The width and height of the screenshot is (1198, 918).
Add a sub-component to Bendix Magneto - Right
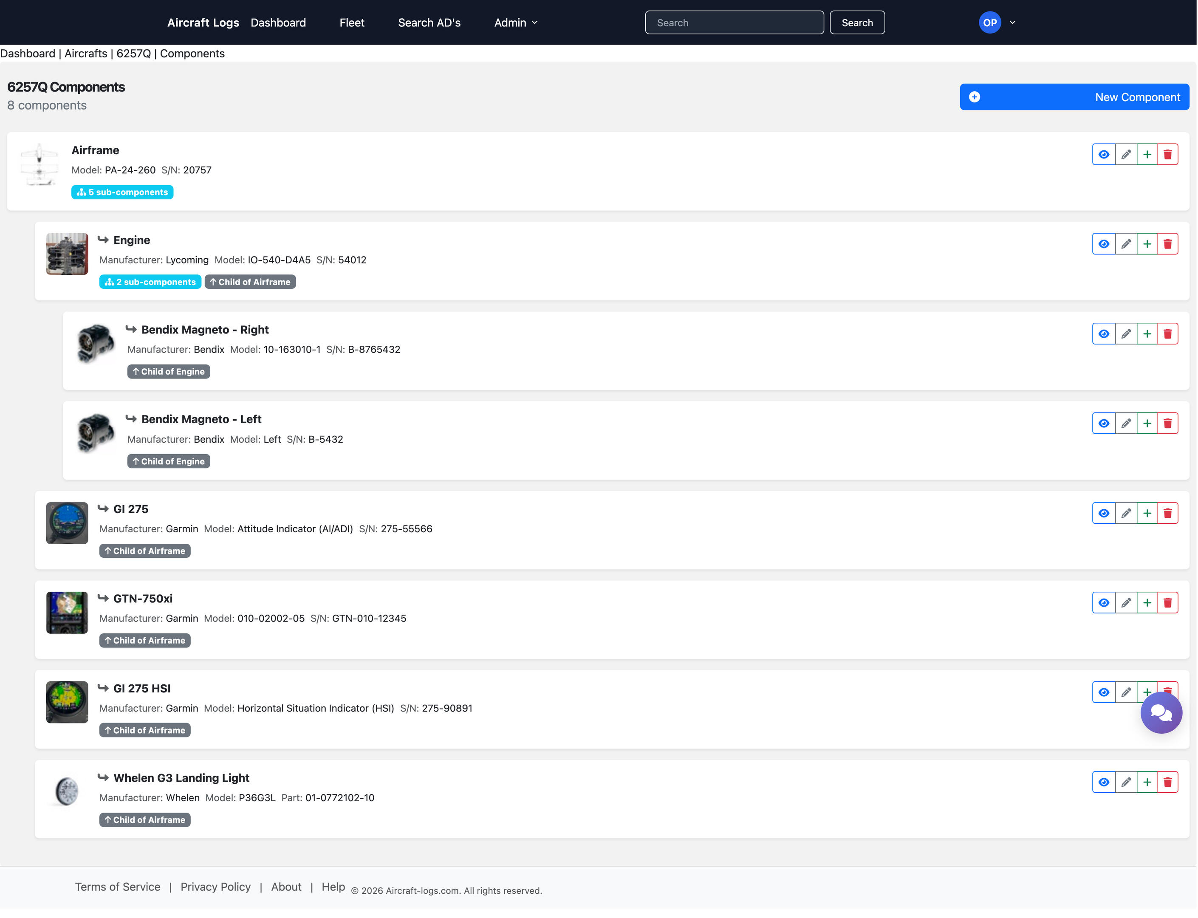click(x=1147, y=334)
